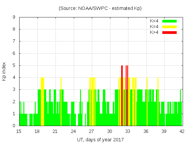
Task: Click the 'Kp index' y-axis label
Action: [4, 72]
